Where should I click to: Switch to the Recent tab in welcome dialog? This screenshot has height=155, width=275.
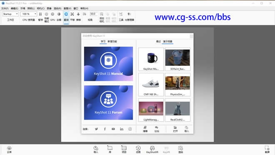pyautogui.click(x=158, y=41)
